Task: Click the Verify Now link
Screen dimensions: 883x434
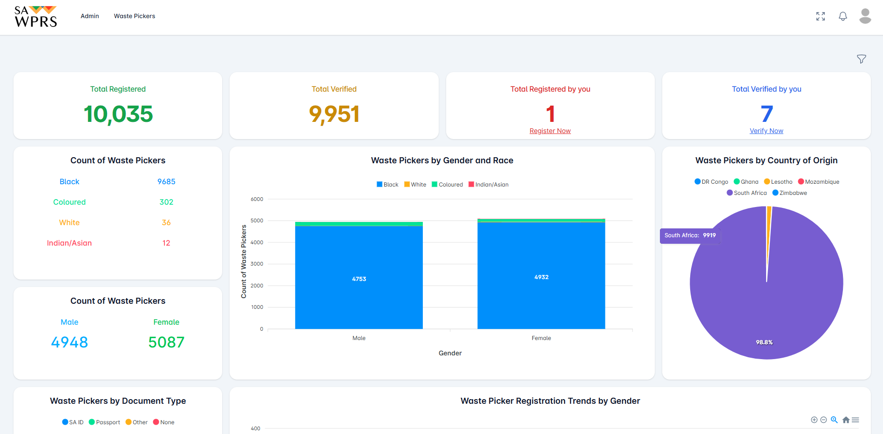Action: 767,131
